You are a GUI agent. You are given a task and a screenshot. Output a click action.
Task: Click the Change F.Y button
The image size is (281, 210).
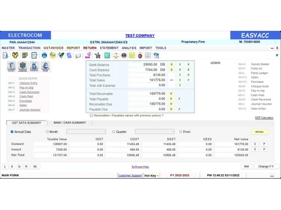tap(266, 166)
